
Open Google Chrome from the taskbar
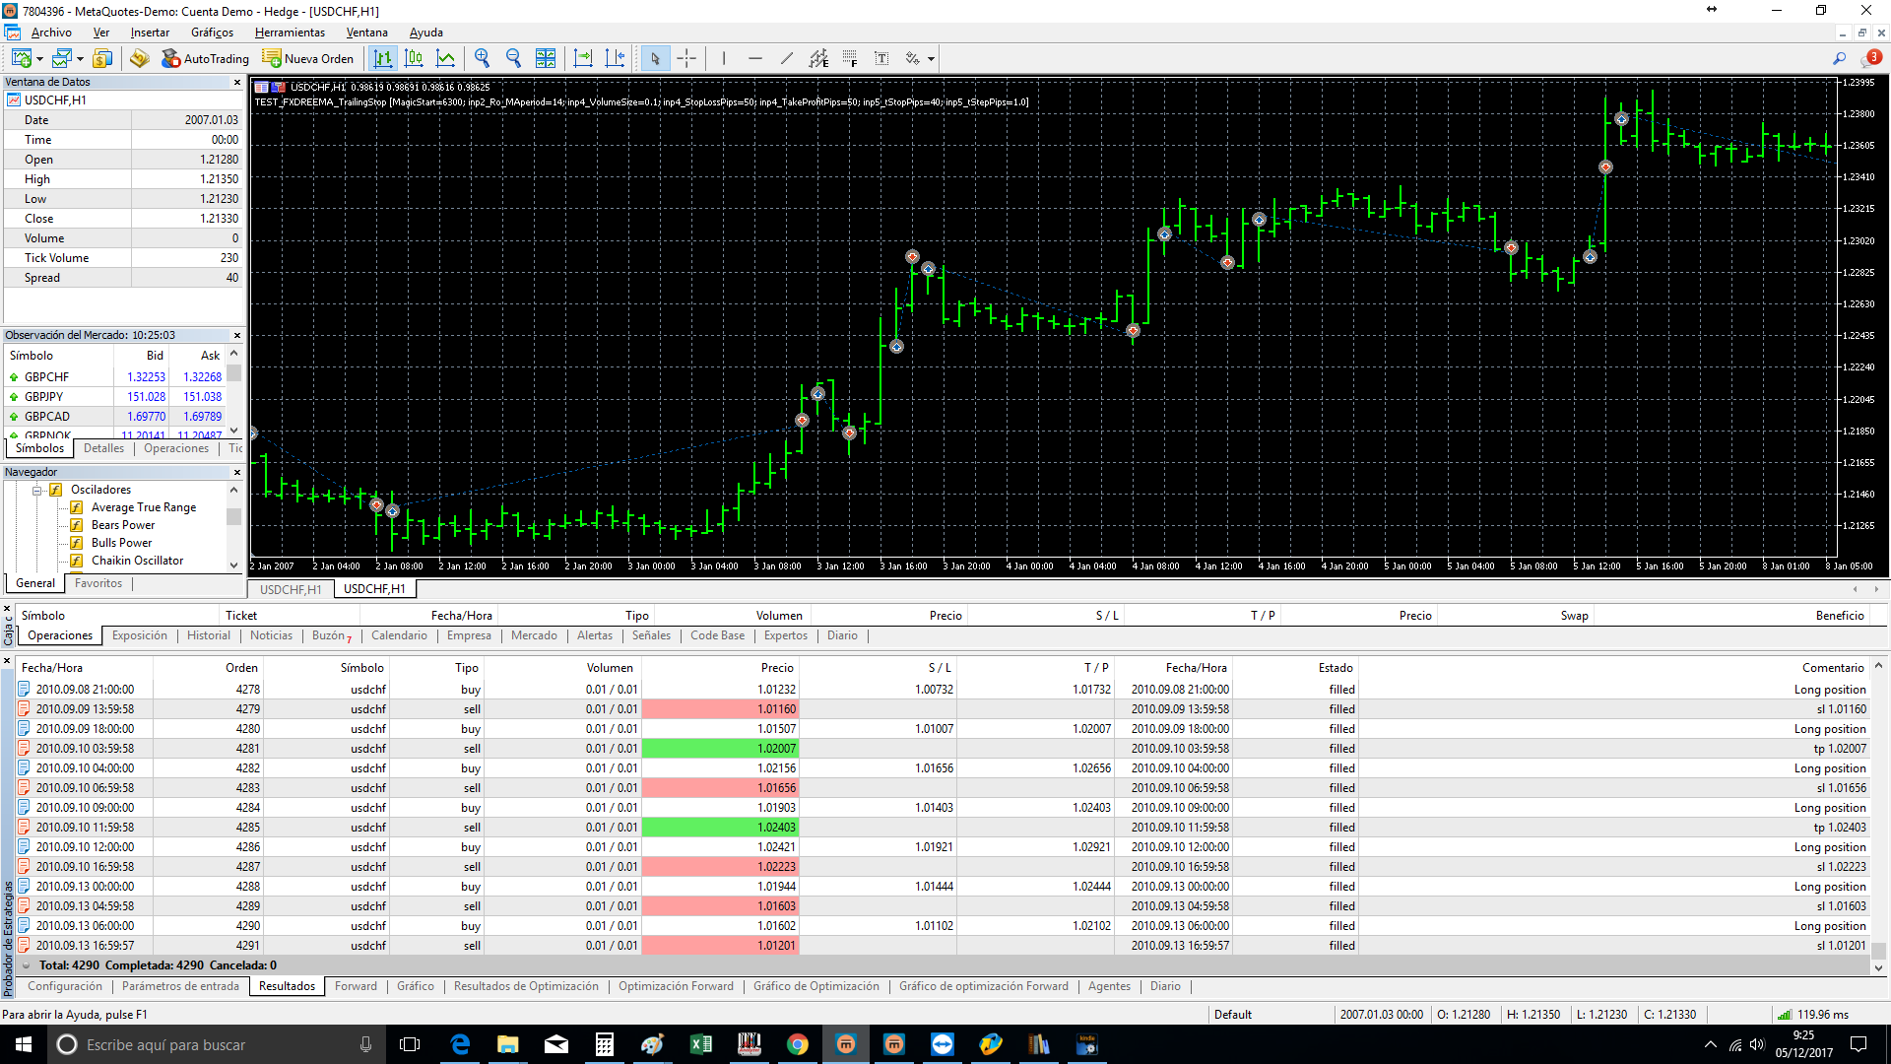798,1044
